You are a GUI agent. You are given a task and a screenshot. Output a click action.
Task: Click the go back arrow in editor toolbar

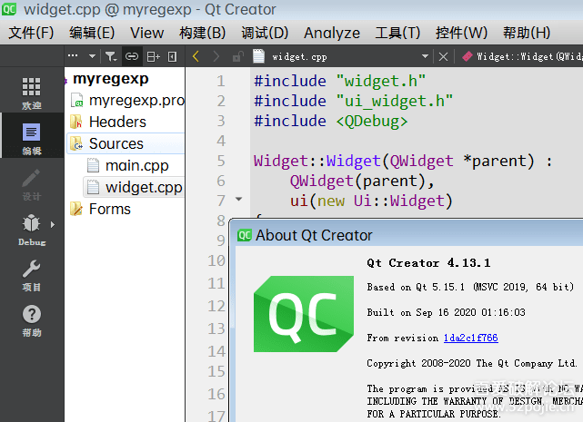point(196,56)
